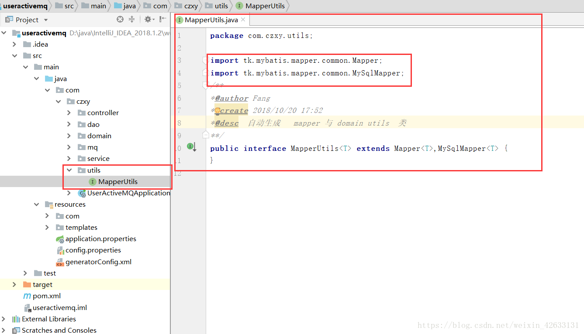584x334 pixels.
Task: Click the MapperUtils interface declaration on line 10
Action: [x=359, y=148]
